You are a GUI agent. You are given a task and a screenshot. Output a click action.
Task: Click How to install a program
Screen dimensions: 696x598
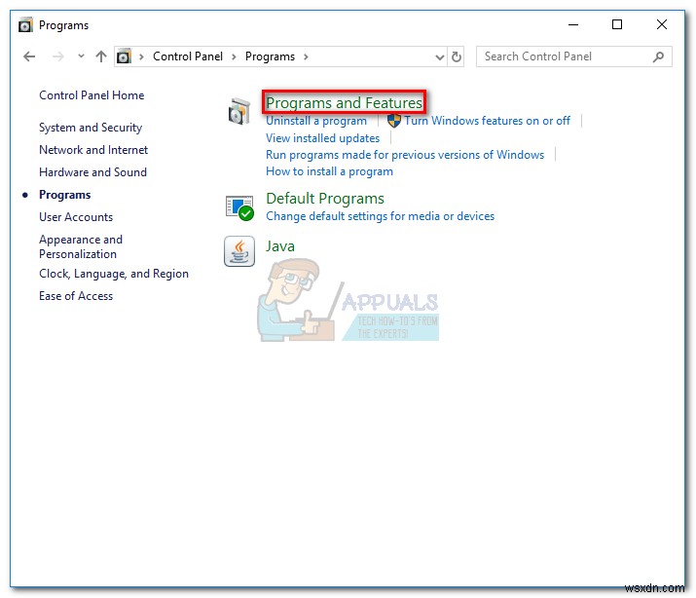pyautogui.click(x=329, y=171)
